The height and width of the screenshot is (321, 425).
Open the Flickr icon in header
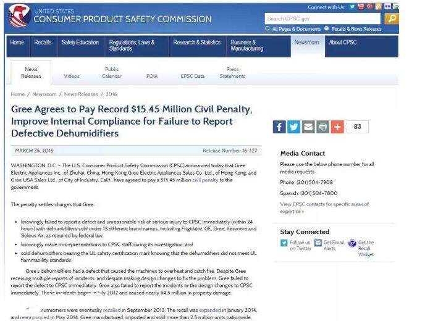coord(387,7)
